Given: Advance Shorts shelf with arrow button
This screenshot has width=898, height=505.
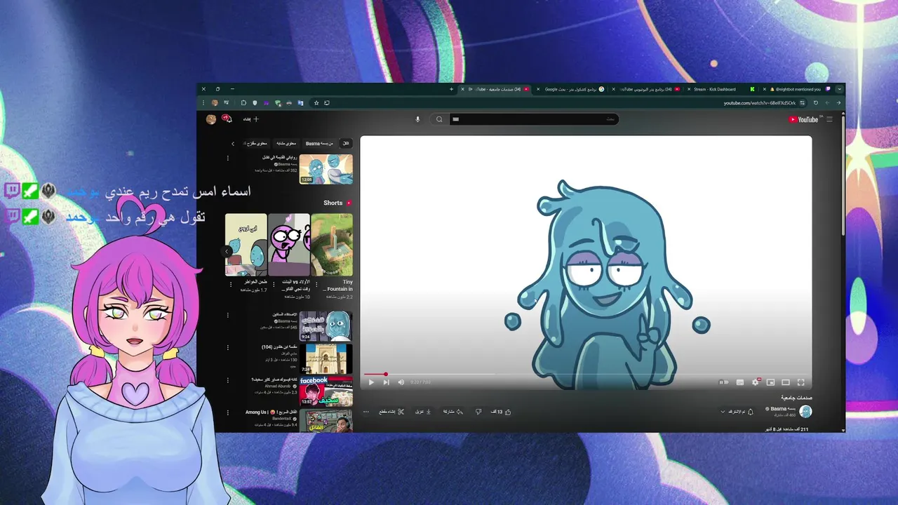Looking at the screenshot, I should [x=227, y=250].
